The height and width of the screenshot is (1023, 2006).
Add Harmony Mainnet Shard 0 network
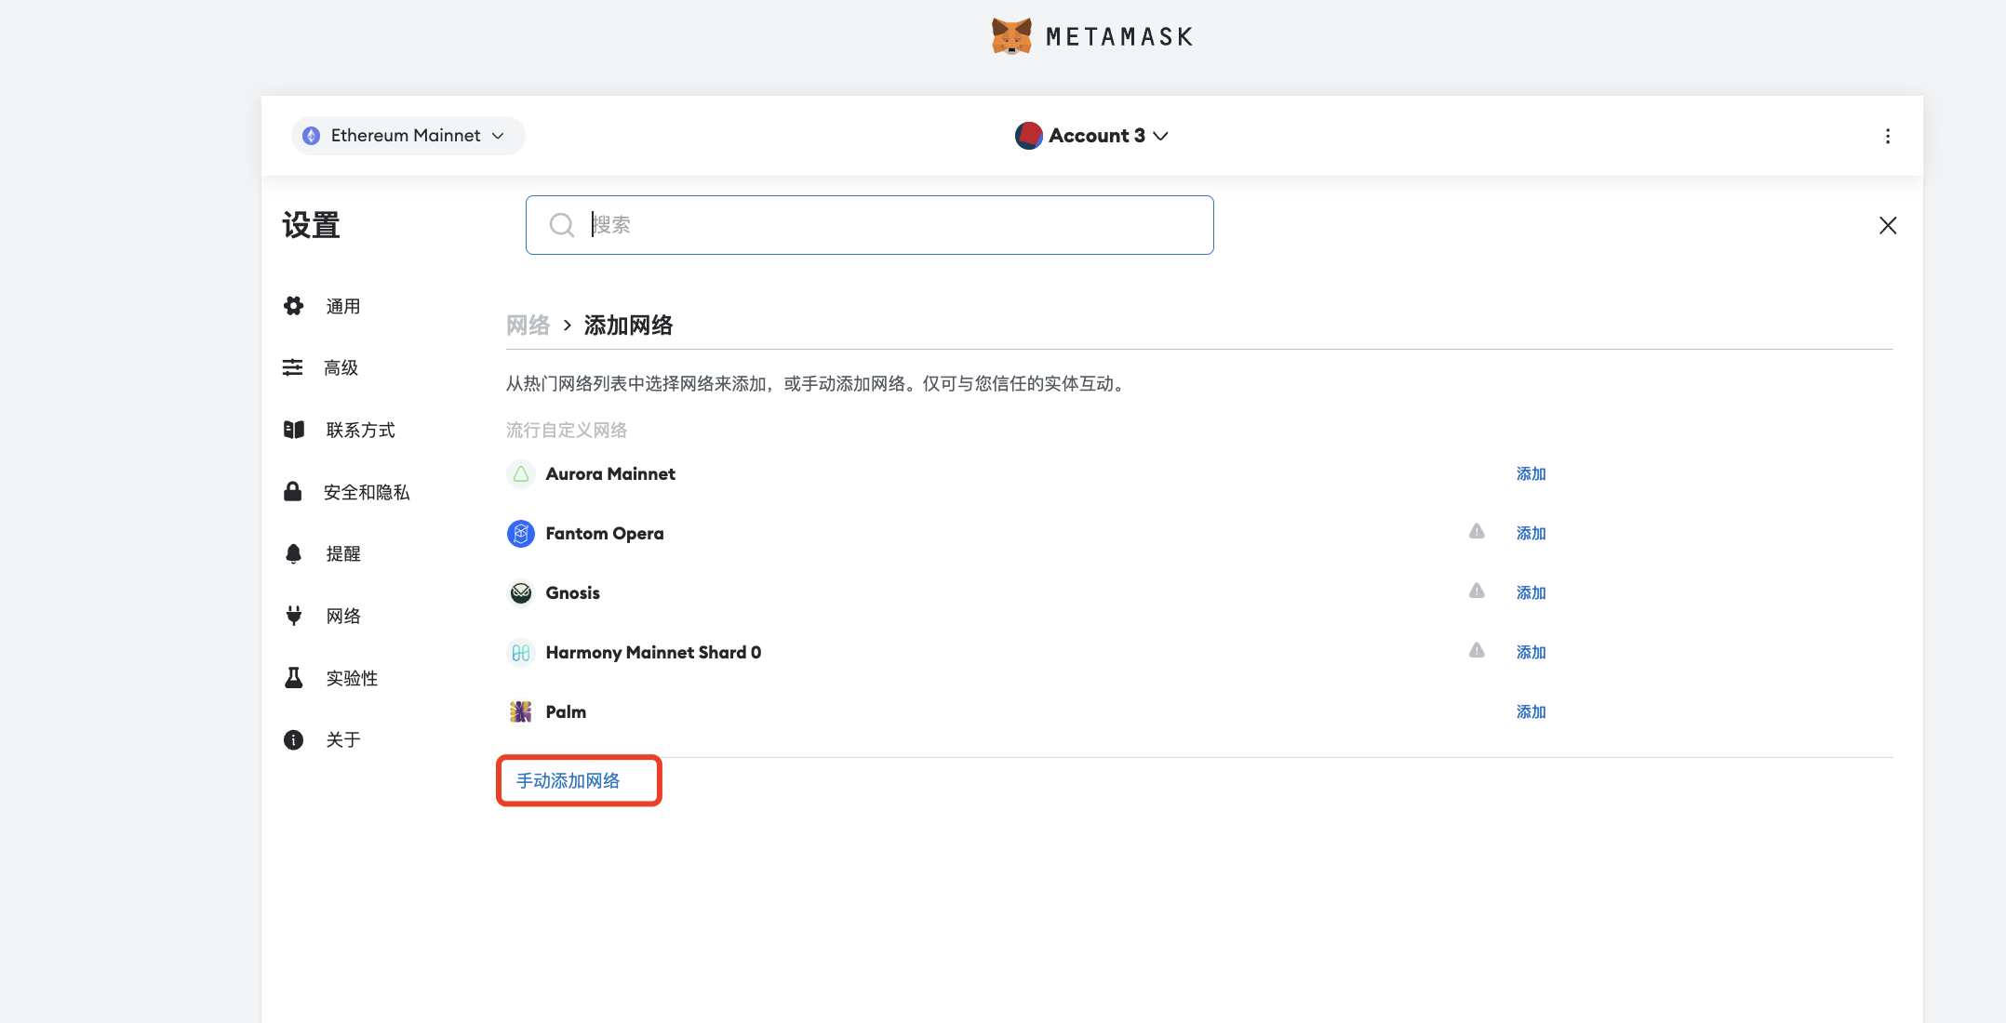click(1531, 652)
